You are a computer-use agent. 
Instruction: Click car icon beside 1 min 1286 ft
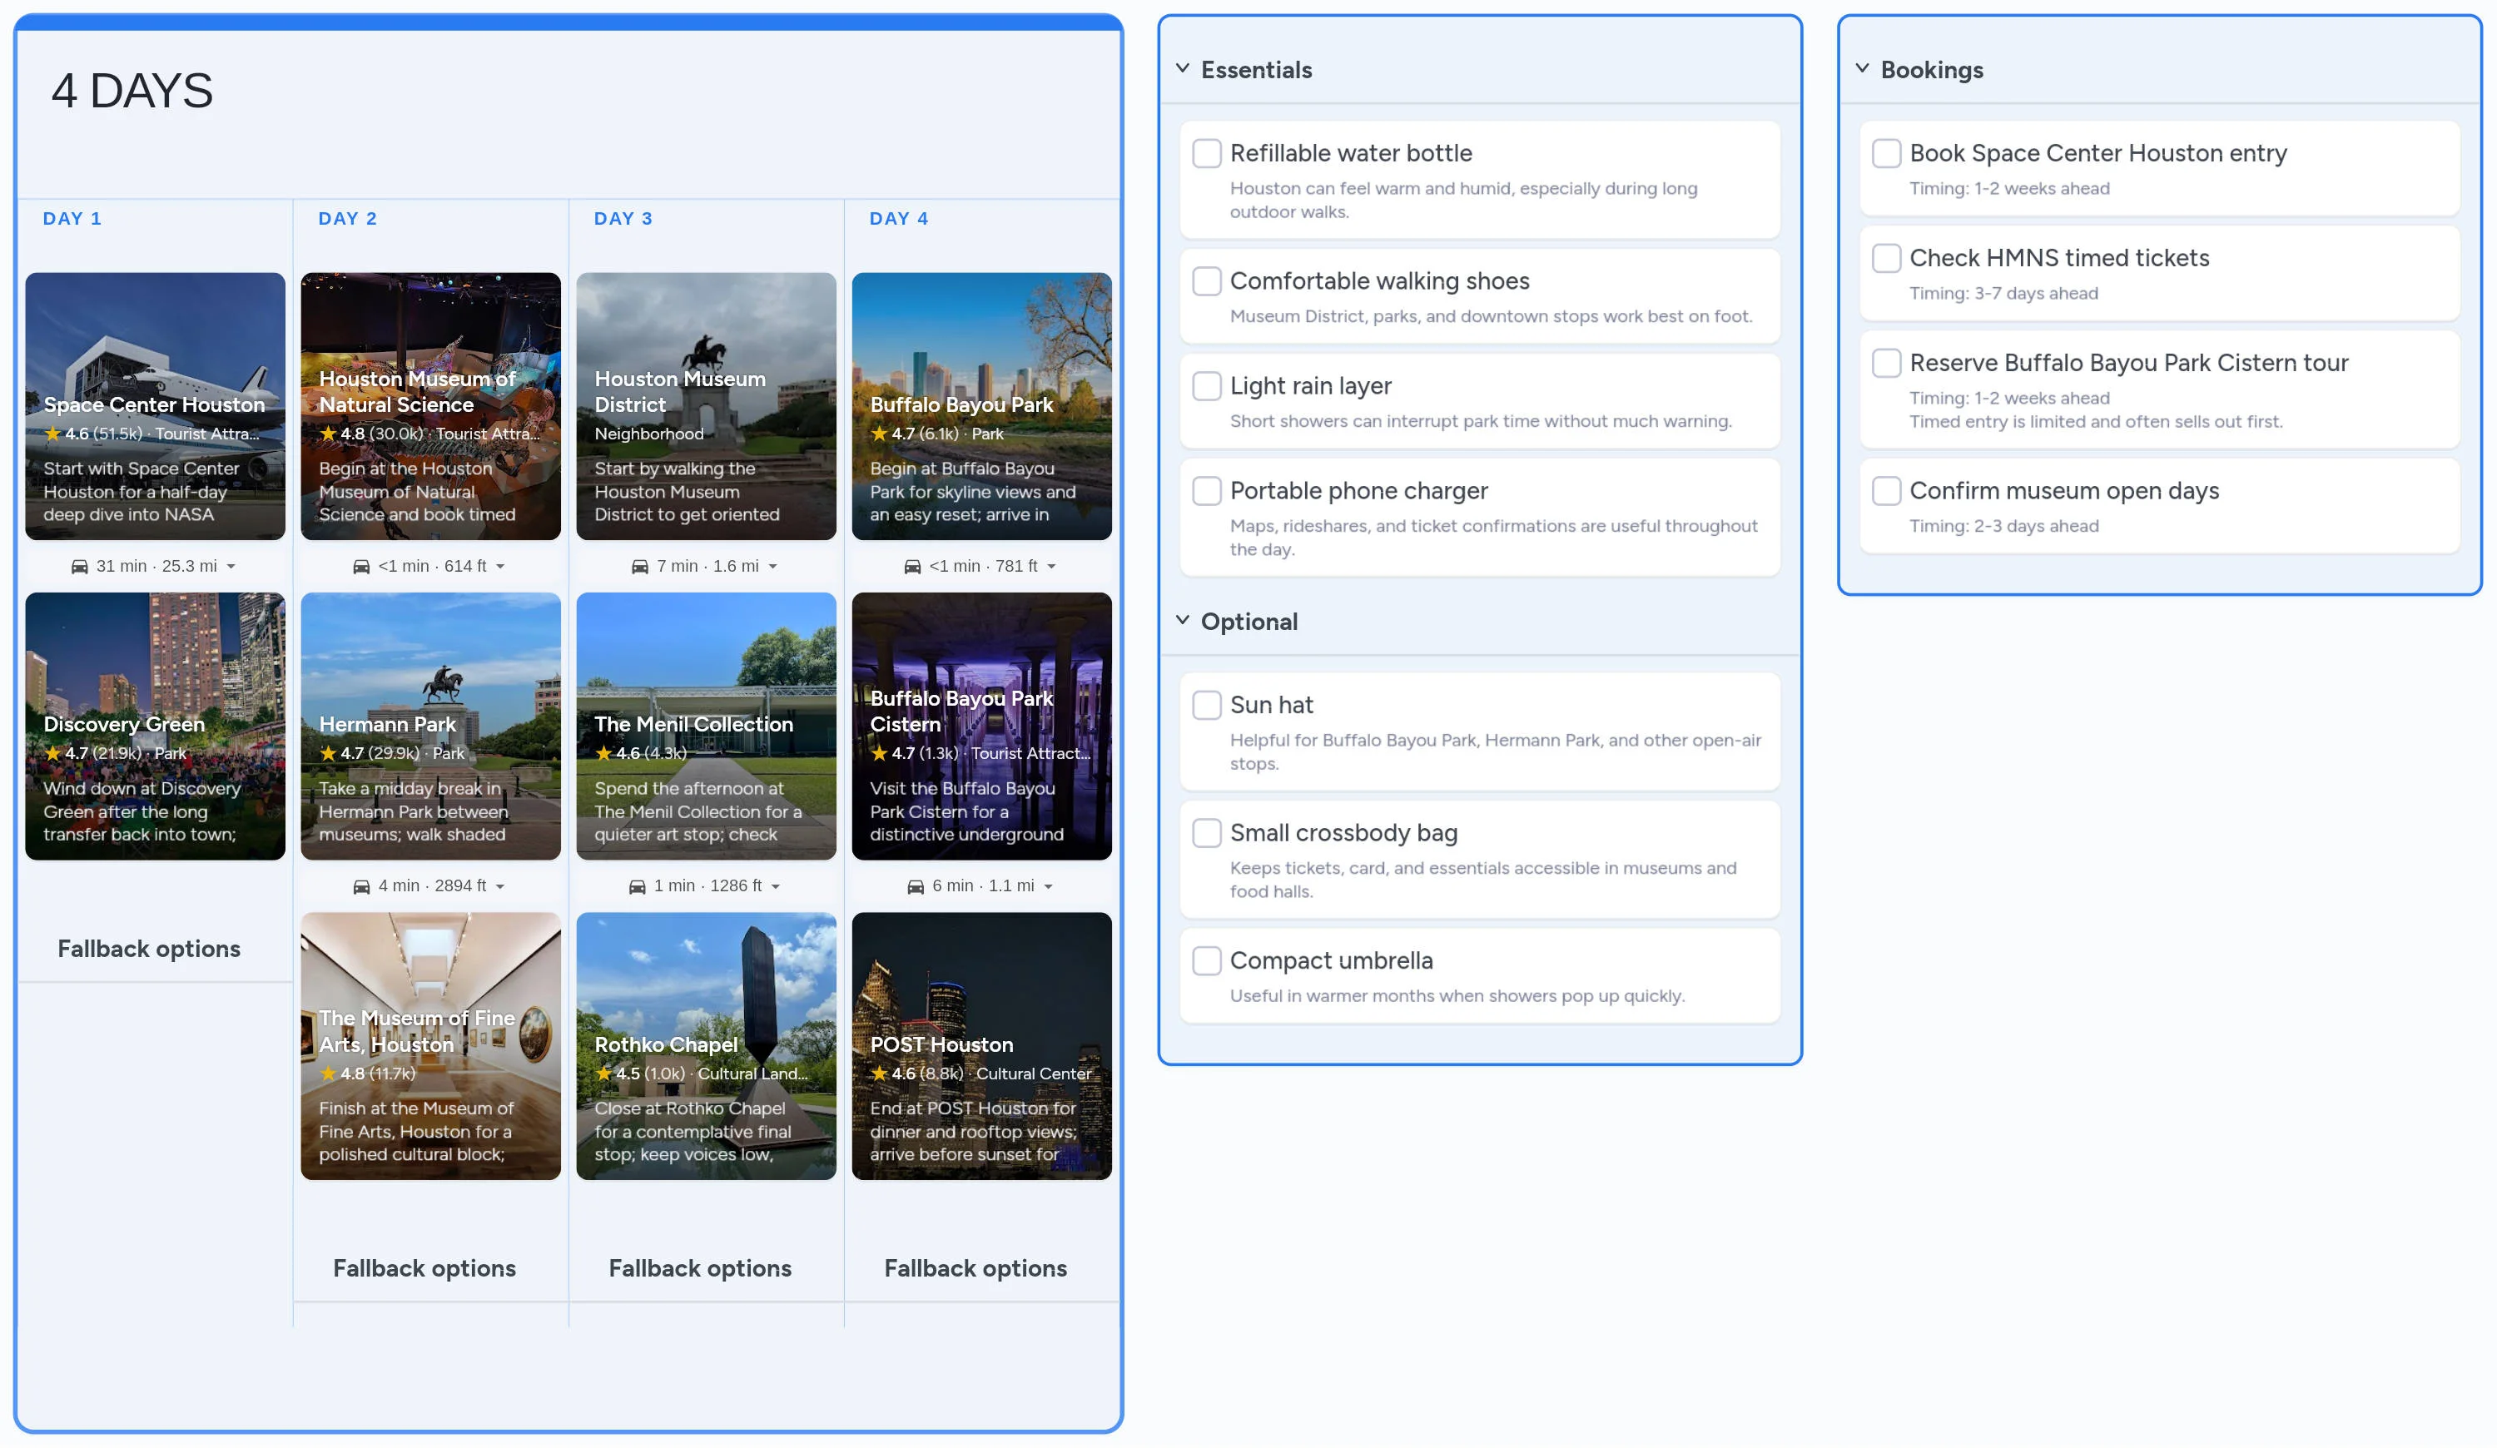pyautogui.click(x=637, y=886)
